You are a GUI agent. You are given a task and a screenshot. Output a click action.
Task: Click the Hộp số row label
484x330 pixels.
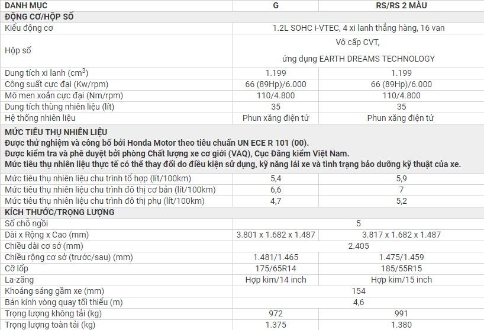18,50
